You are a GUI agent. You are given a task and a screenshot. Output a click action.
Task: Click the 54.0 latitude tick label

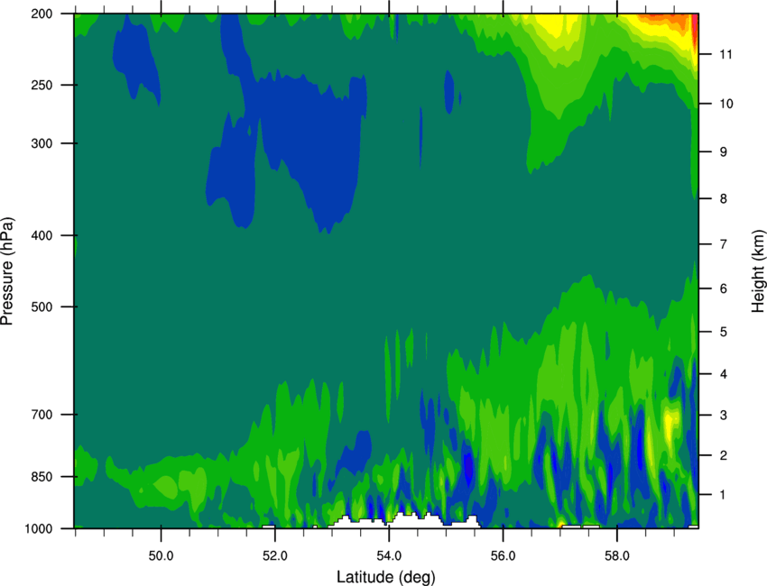[389, 556]
